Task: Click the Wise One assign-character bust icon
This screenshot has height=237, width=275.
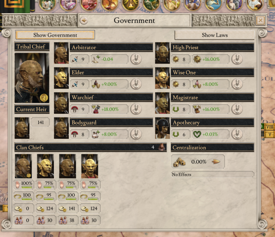Action: tap(237, 84)
